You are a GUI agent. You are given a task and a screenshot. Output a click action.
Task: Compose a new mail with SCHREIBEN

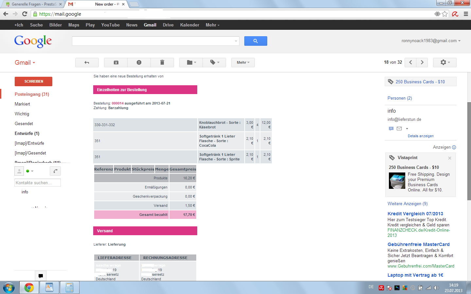[x=34, y=81]
